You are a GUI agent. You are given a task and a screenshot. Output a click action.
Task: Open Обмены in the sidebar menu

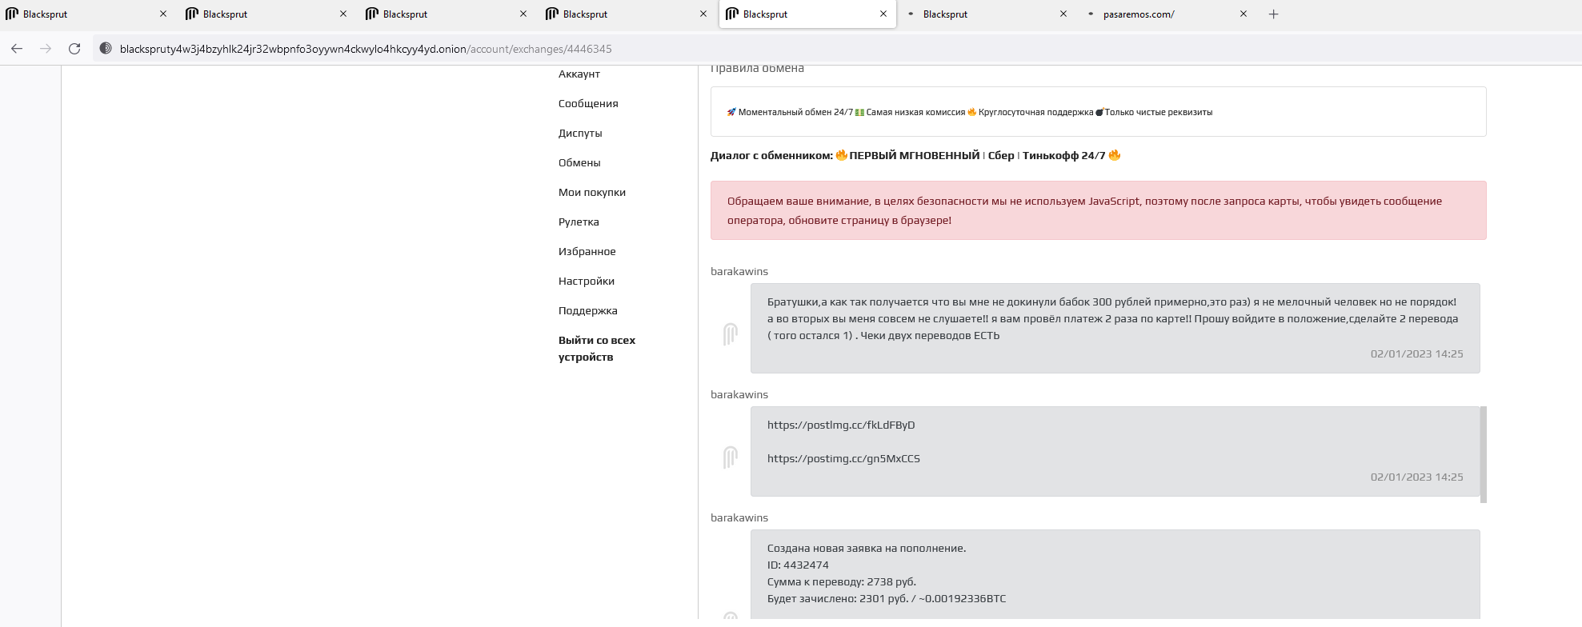(579, 162)
